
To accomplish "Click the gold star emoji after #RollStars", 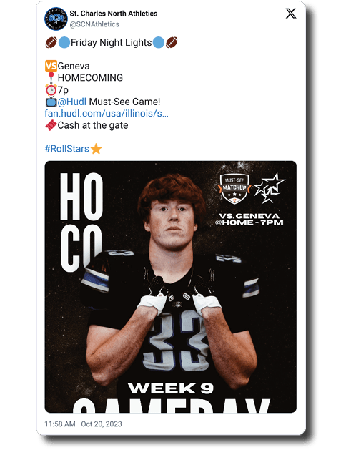I will (96, 149).
